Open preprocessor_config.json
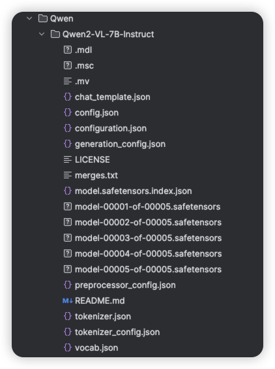 pos(125,285)
